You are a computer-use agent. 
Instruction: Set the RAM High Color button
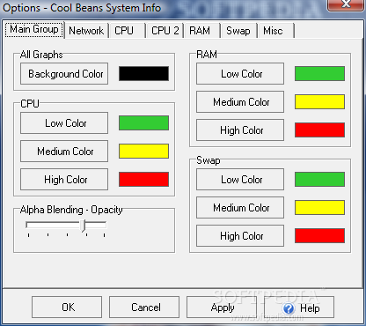click(x=240, y=130)
